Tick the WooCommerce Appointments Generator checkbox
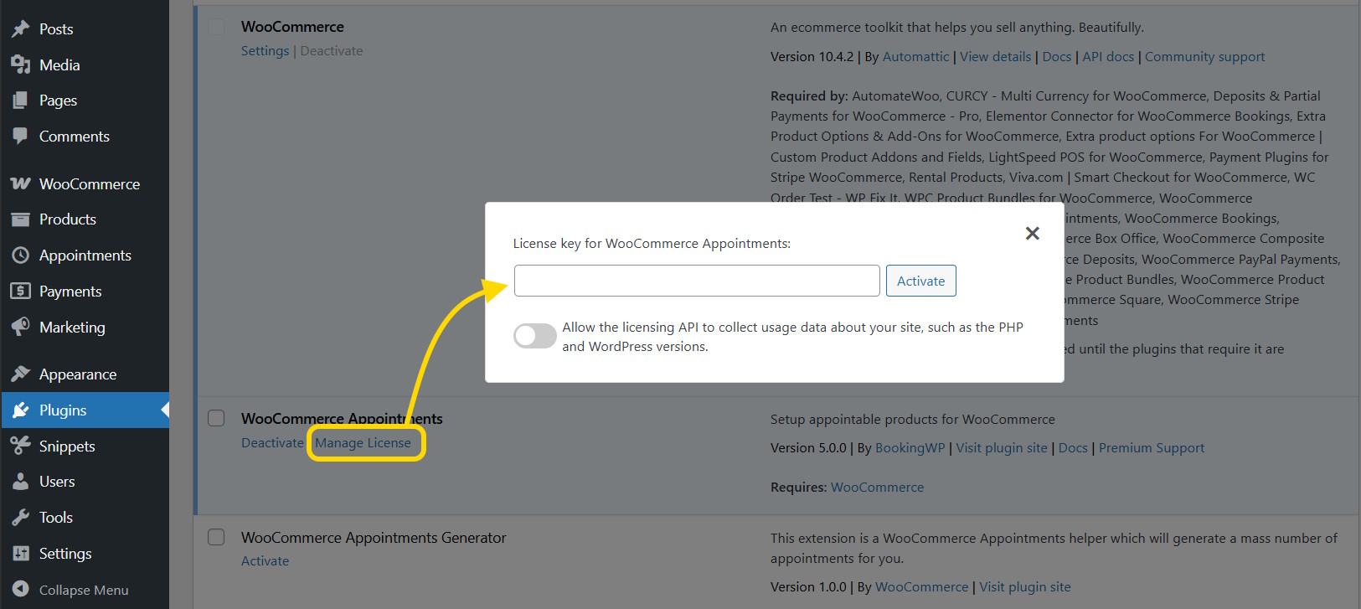The width and height of the screenshot is (1361, 609). (216, 537)
